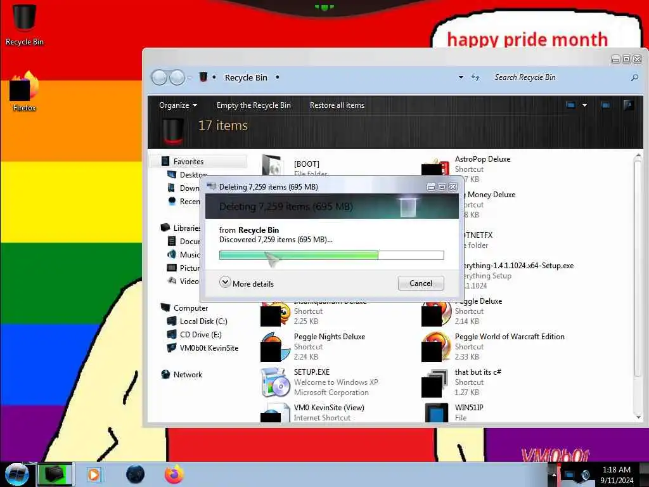The image size is (649, 487).
Task: Open the Organize menu
Action: pyautogui.click(x=178, y=105)
